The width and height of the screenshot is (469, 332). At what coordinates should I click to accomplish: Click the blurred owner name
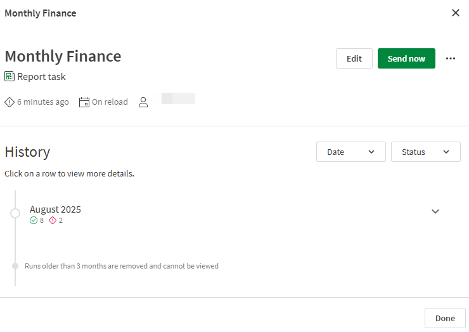coord(178,98)
